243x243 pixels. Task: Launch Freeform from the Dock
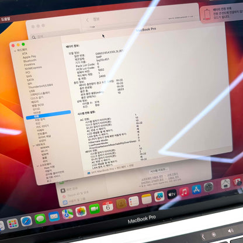[159, 197]
